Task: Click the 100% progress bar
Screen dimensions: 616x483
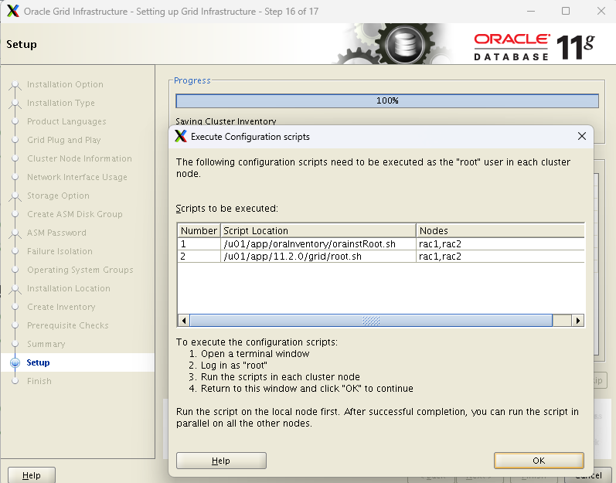Action: 387,100
